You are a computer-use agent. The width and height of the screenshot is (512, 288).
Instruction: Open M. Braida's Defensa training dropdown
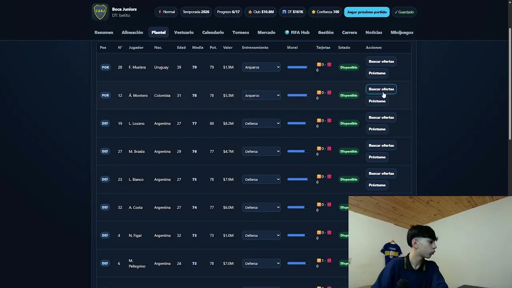coord(261,151)
